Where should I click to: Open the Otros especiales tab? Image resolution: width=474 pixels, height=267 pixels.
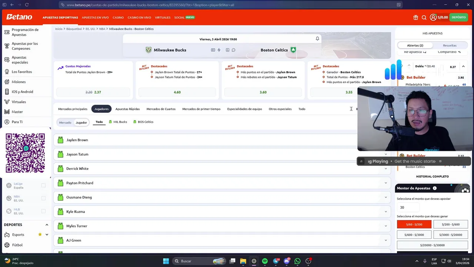pyautogui.click(x=280, y=109)
